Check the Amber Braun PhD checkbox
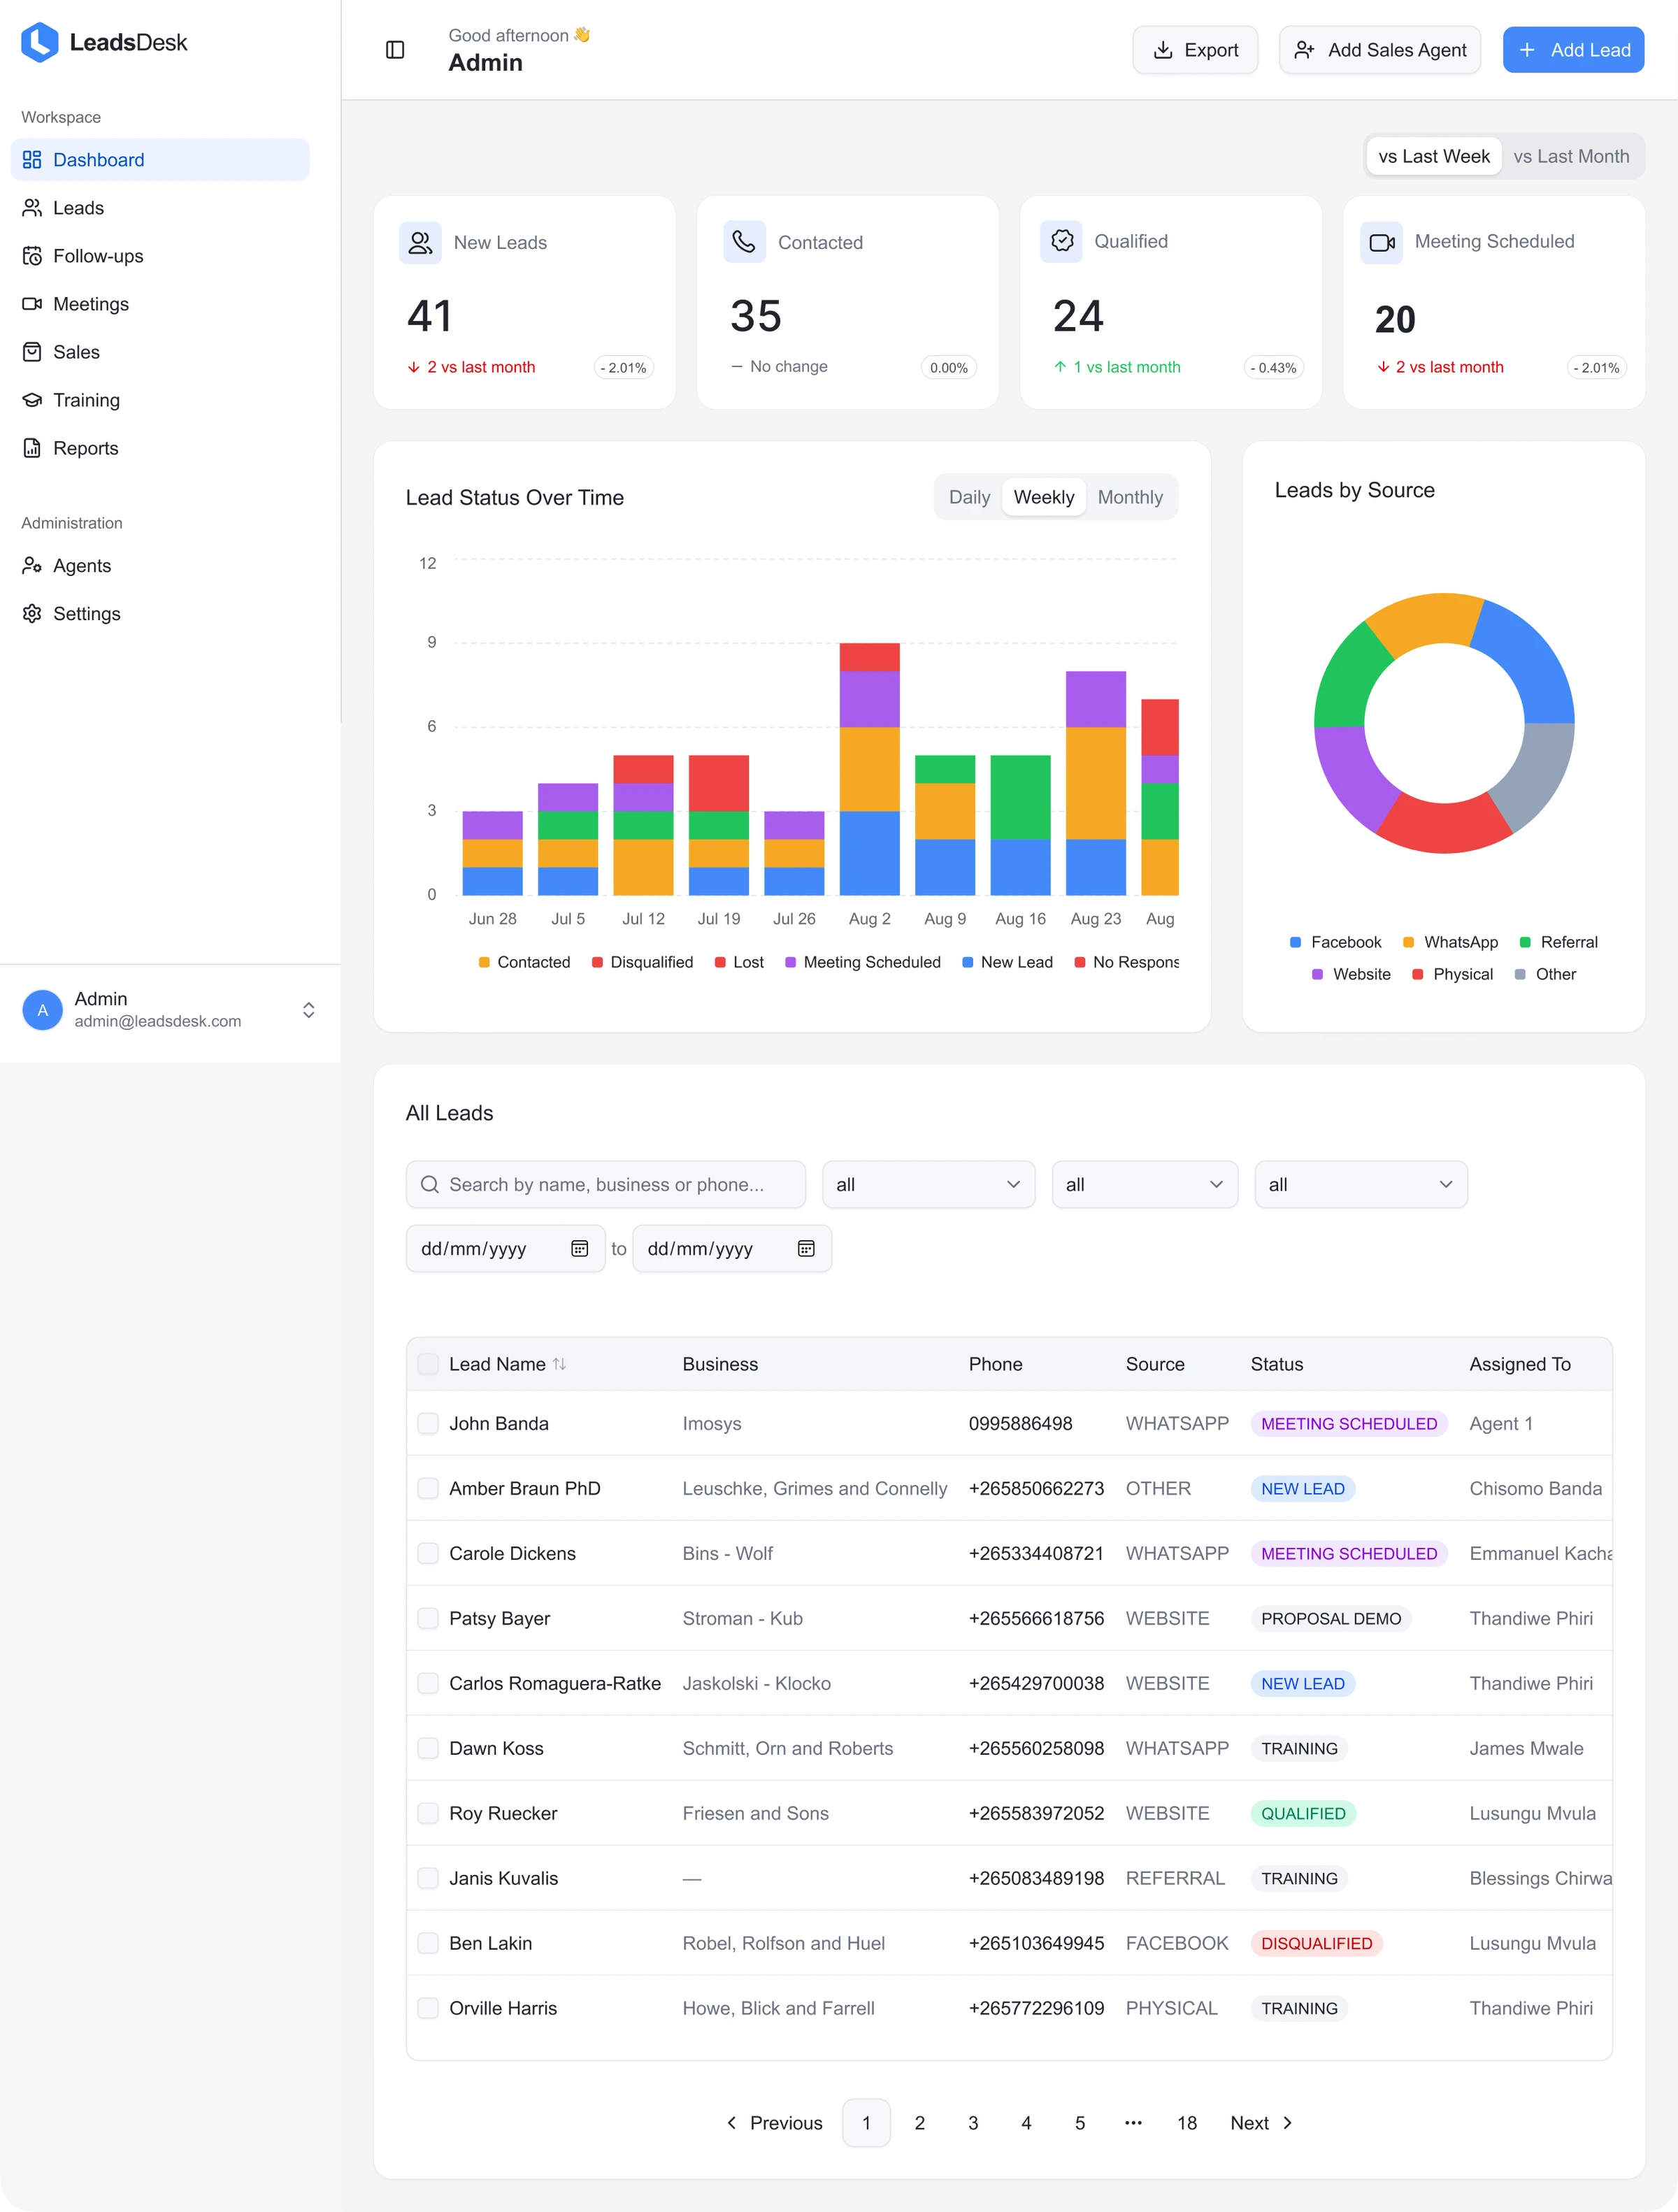Viewport: 1678px width, 2212px height. click(x=428, y=1489)
